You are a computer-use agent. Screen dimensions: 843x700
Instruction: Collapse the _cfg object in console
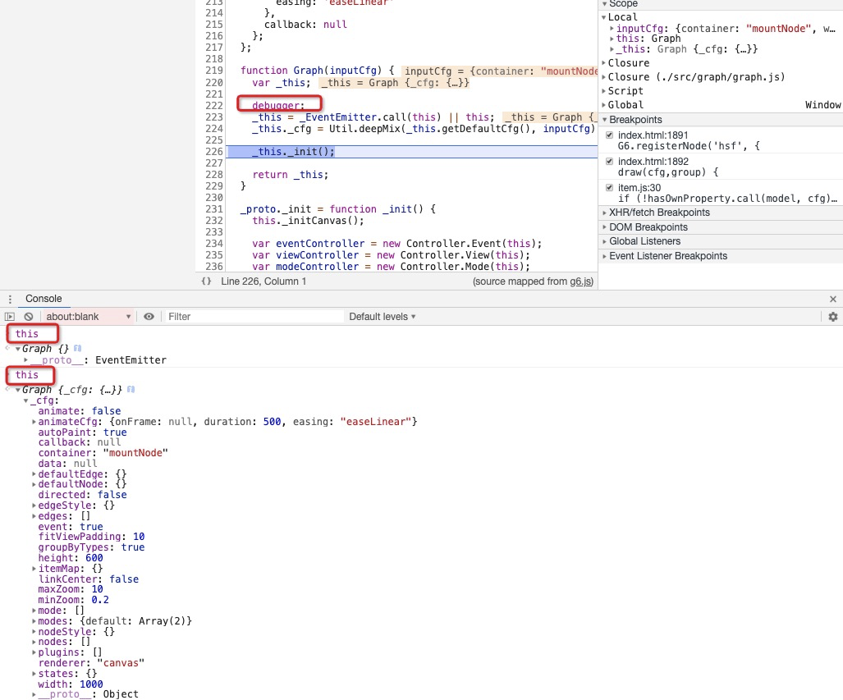tap(25, 400)
